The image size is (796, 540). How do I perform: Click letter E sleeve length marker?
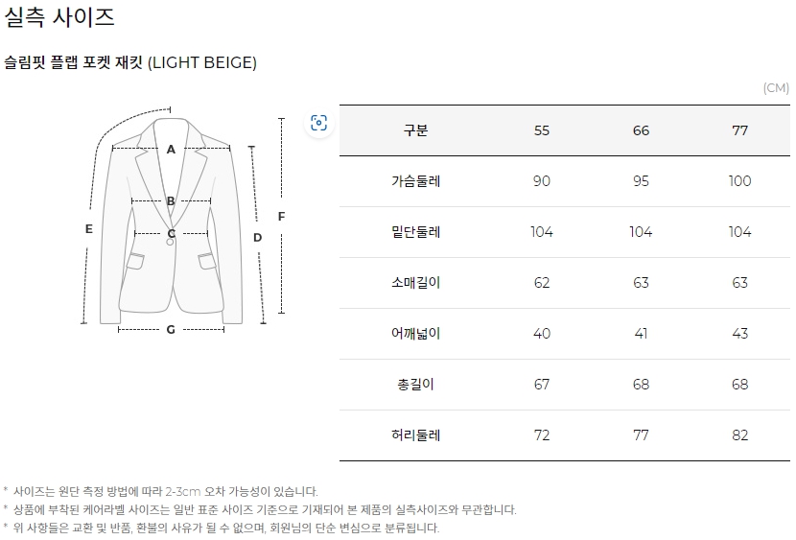(89, 229)
